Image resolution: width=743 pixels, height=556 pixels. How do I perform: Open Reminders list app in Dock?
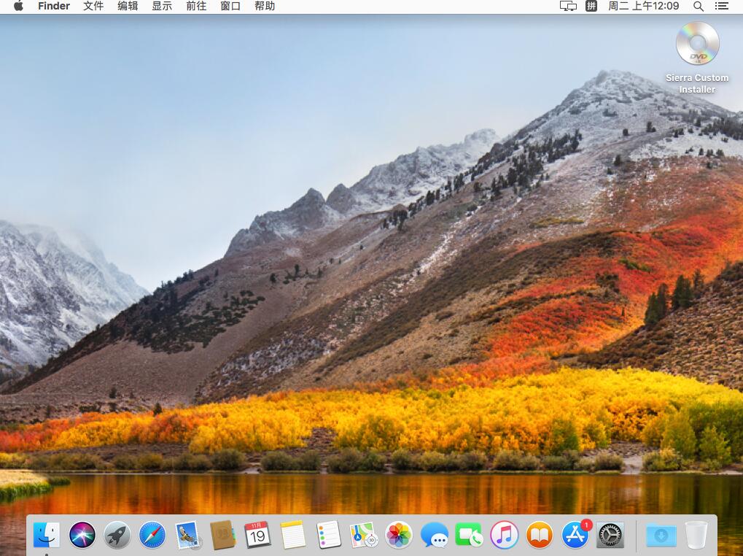point(328,535)
